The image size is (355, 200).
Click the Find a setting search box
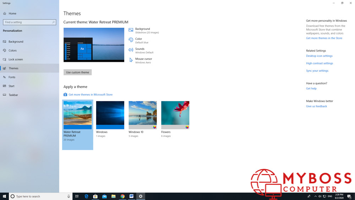click(x=29, y=22)
